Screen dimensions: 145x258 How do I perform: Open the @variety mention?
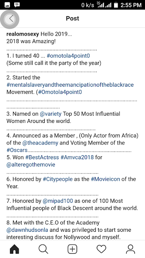click(50, 114)
